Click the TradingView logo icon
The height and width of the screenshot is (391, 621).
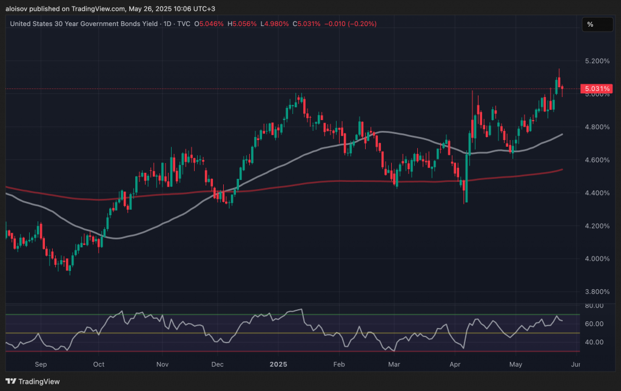[11, 381]
